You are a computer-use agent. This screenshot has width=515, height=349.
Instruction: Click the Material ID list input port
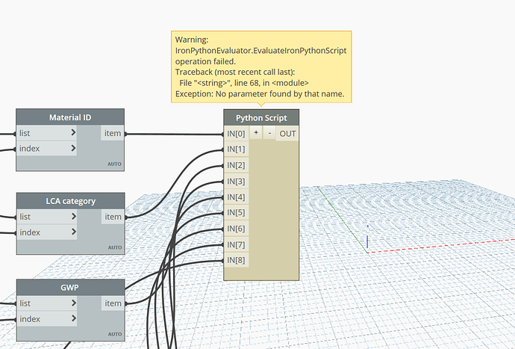click(x=46, y=133)
